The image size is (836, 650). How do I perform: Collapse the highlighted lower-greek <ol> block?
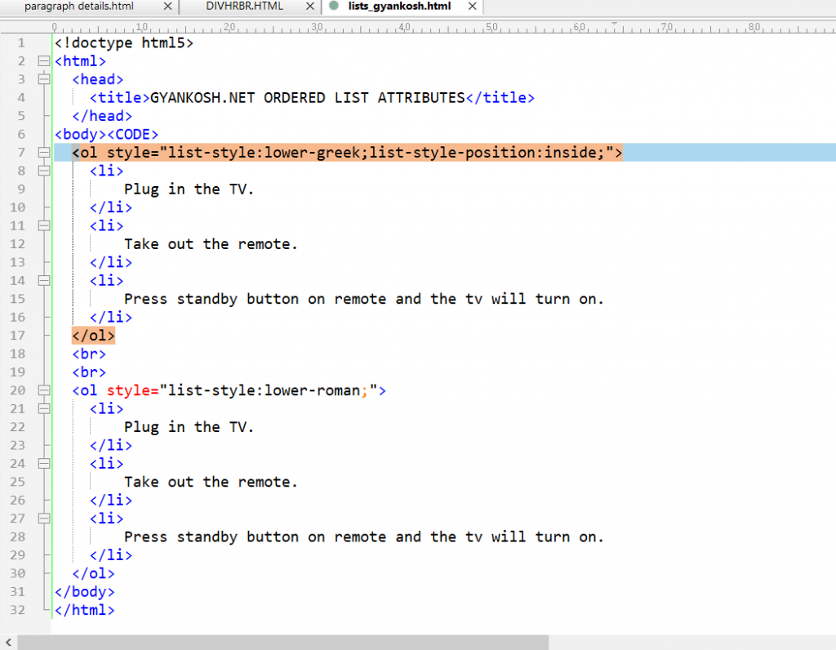pyautogui.click(x=44, y=152)
